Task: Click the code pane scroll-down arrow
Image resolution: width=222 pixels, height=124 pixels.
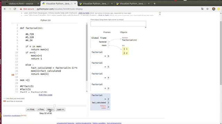Action: pos(87,91)
